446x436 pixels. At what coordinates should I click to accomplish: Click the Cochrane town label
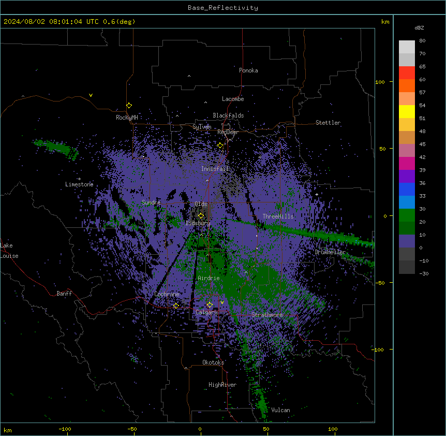pyautogui.click(x=167, y=294)
